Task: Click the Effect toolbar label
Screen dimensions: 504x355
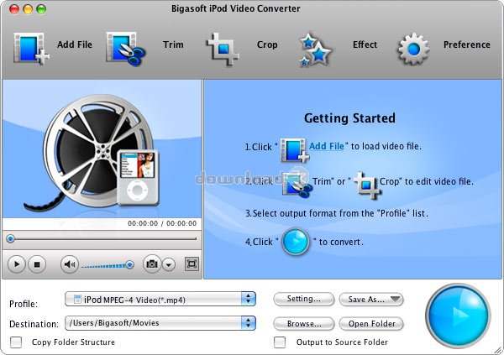Action: 365,44
